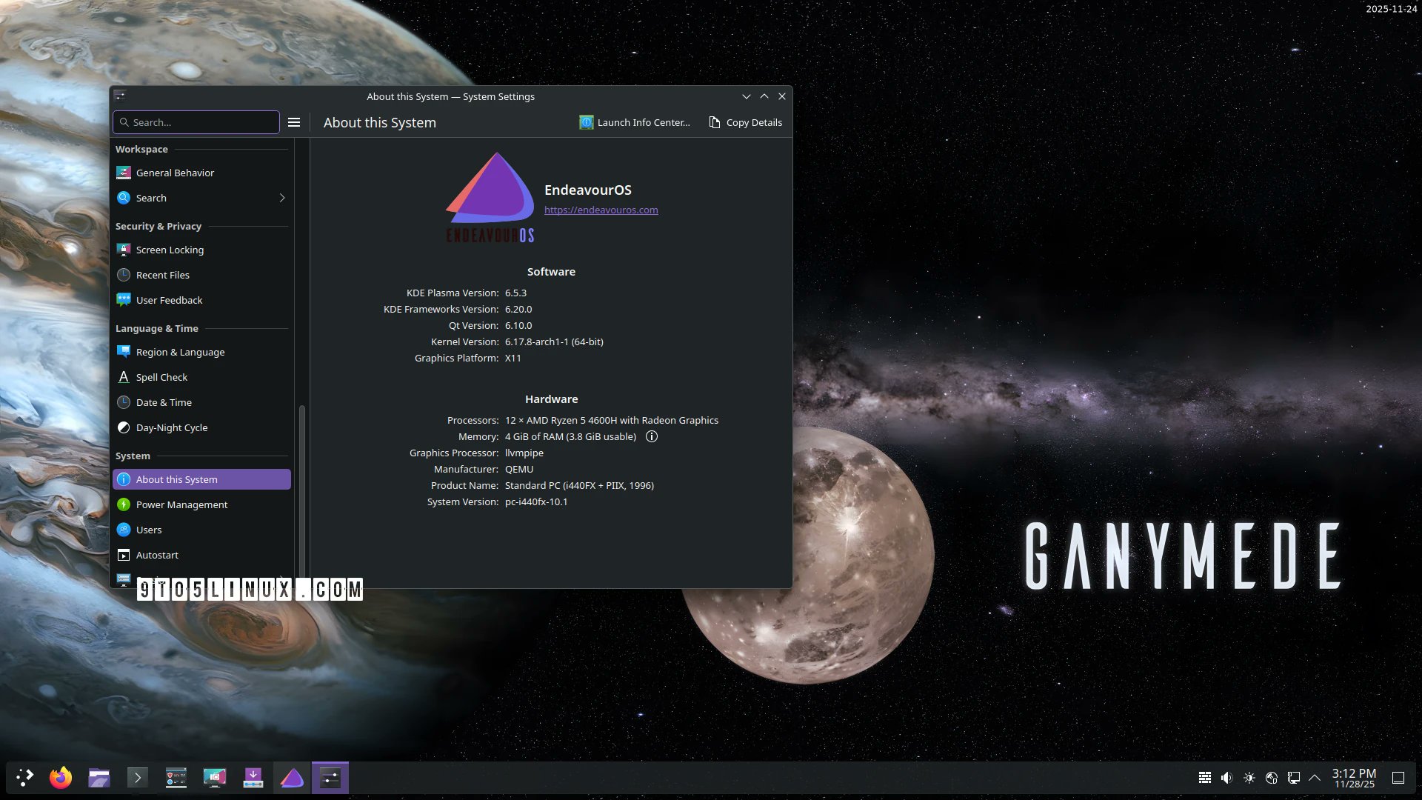Click the purple package updater taskbar icon

point(253,777)
